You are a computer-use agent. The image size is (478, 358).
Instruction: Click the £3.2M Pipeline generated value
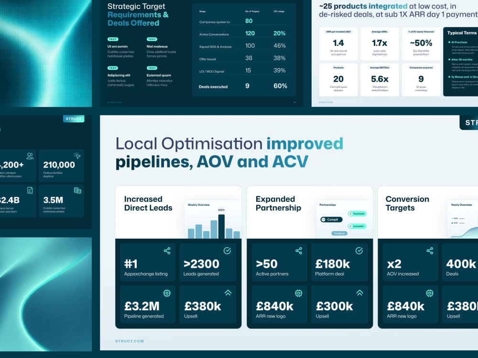(142, 306)
